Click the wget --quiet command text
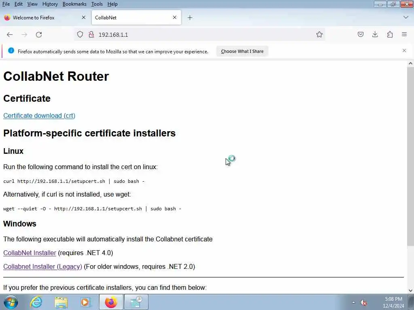414x310 pixels. [92, 209]
